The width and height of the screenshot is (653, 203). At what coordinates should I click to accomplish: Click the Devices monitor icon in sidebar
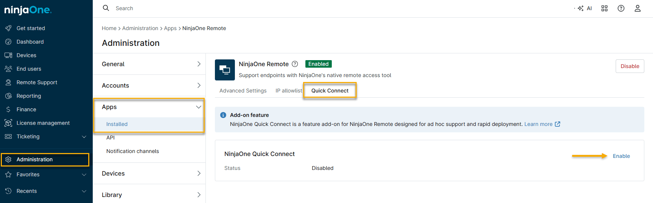(8, 55)
